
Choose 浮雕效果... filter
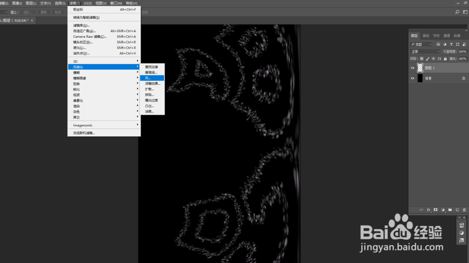click(x=152, y=84)
